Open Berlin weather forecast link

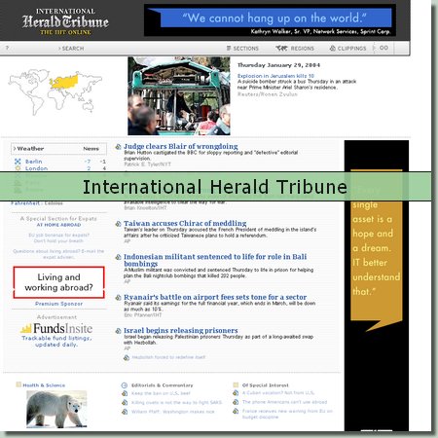point(34,162)
